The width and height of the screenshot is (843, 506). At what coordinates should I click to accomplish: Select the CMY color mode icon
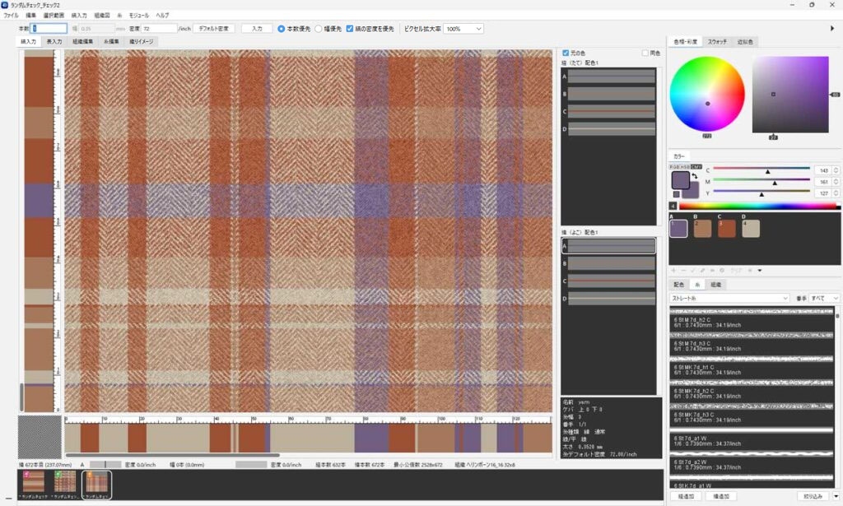[696, 166]
